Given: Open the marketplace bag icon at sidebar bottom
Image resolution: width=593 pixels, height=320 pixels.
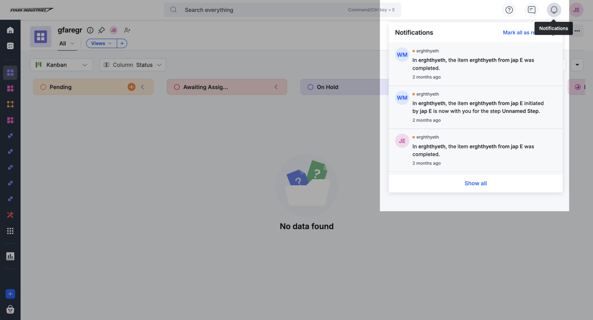Looking at the screenshot, I should [10, 309].
